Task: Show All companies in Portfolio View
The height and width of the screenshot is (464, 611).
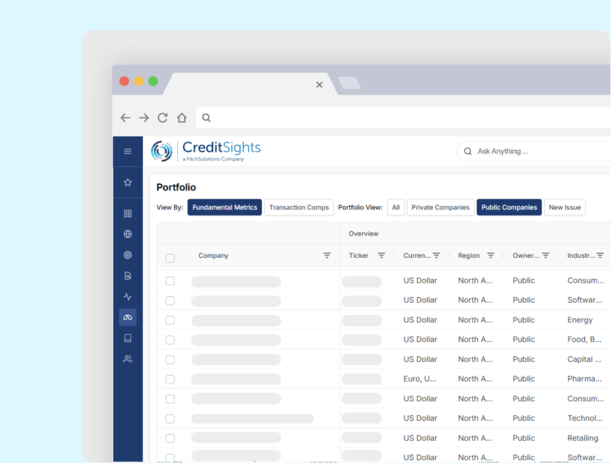Action: coord(396,207)
